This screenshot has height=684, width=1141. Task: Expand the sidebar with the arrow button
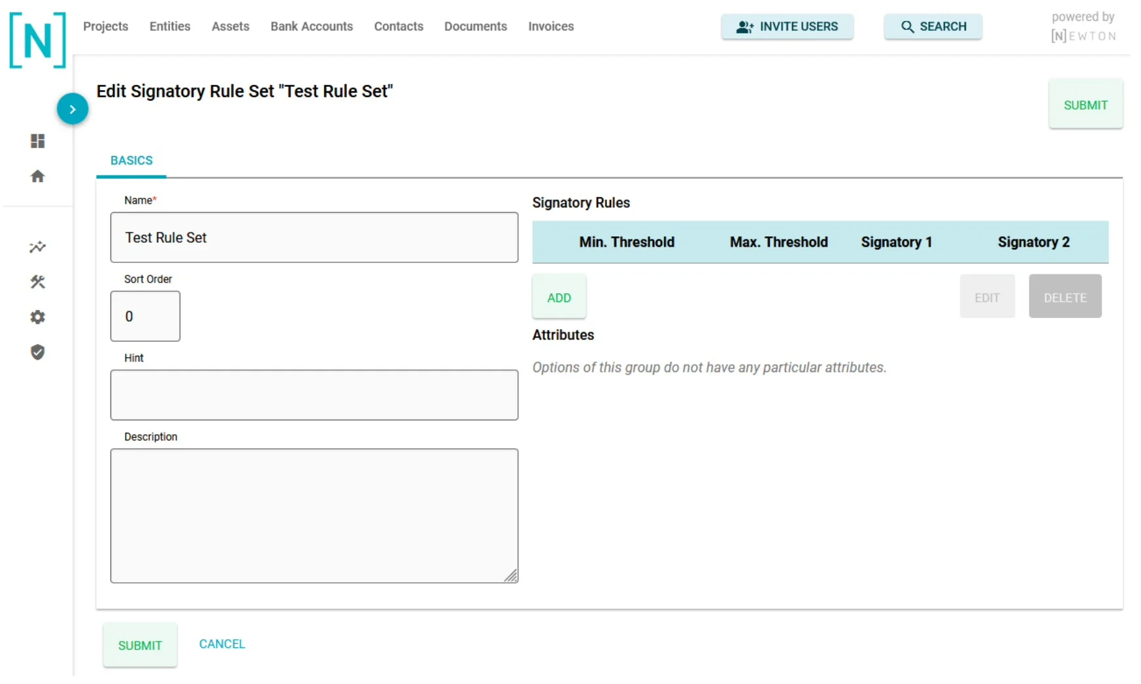point(73,109)
